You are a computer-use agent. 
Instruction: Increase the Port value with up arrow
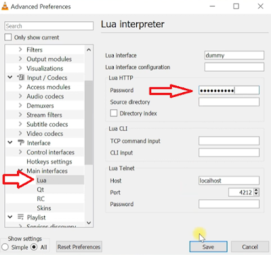256,191
